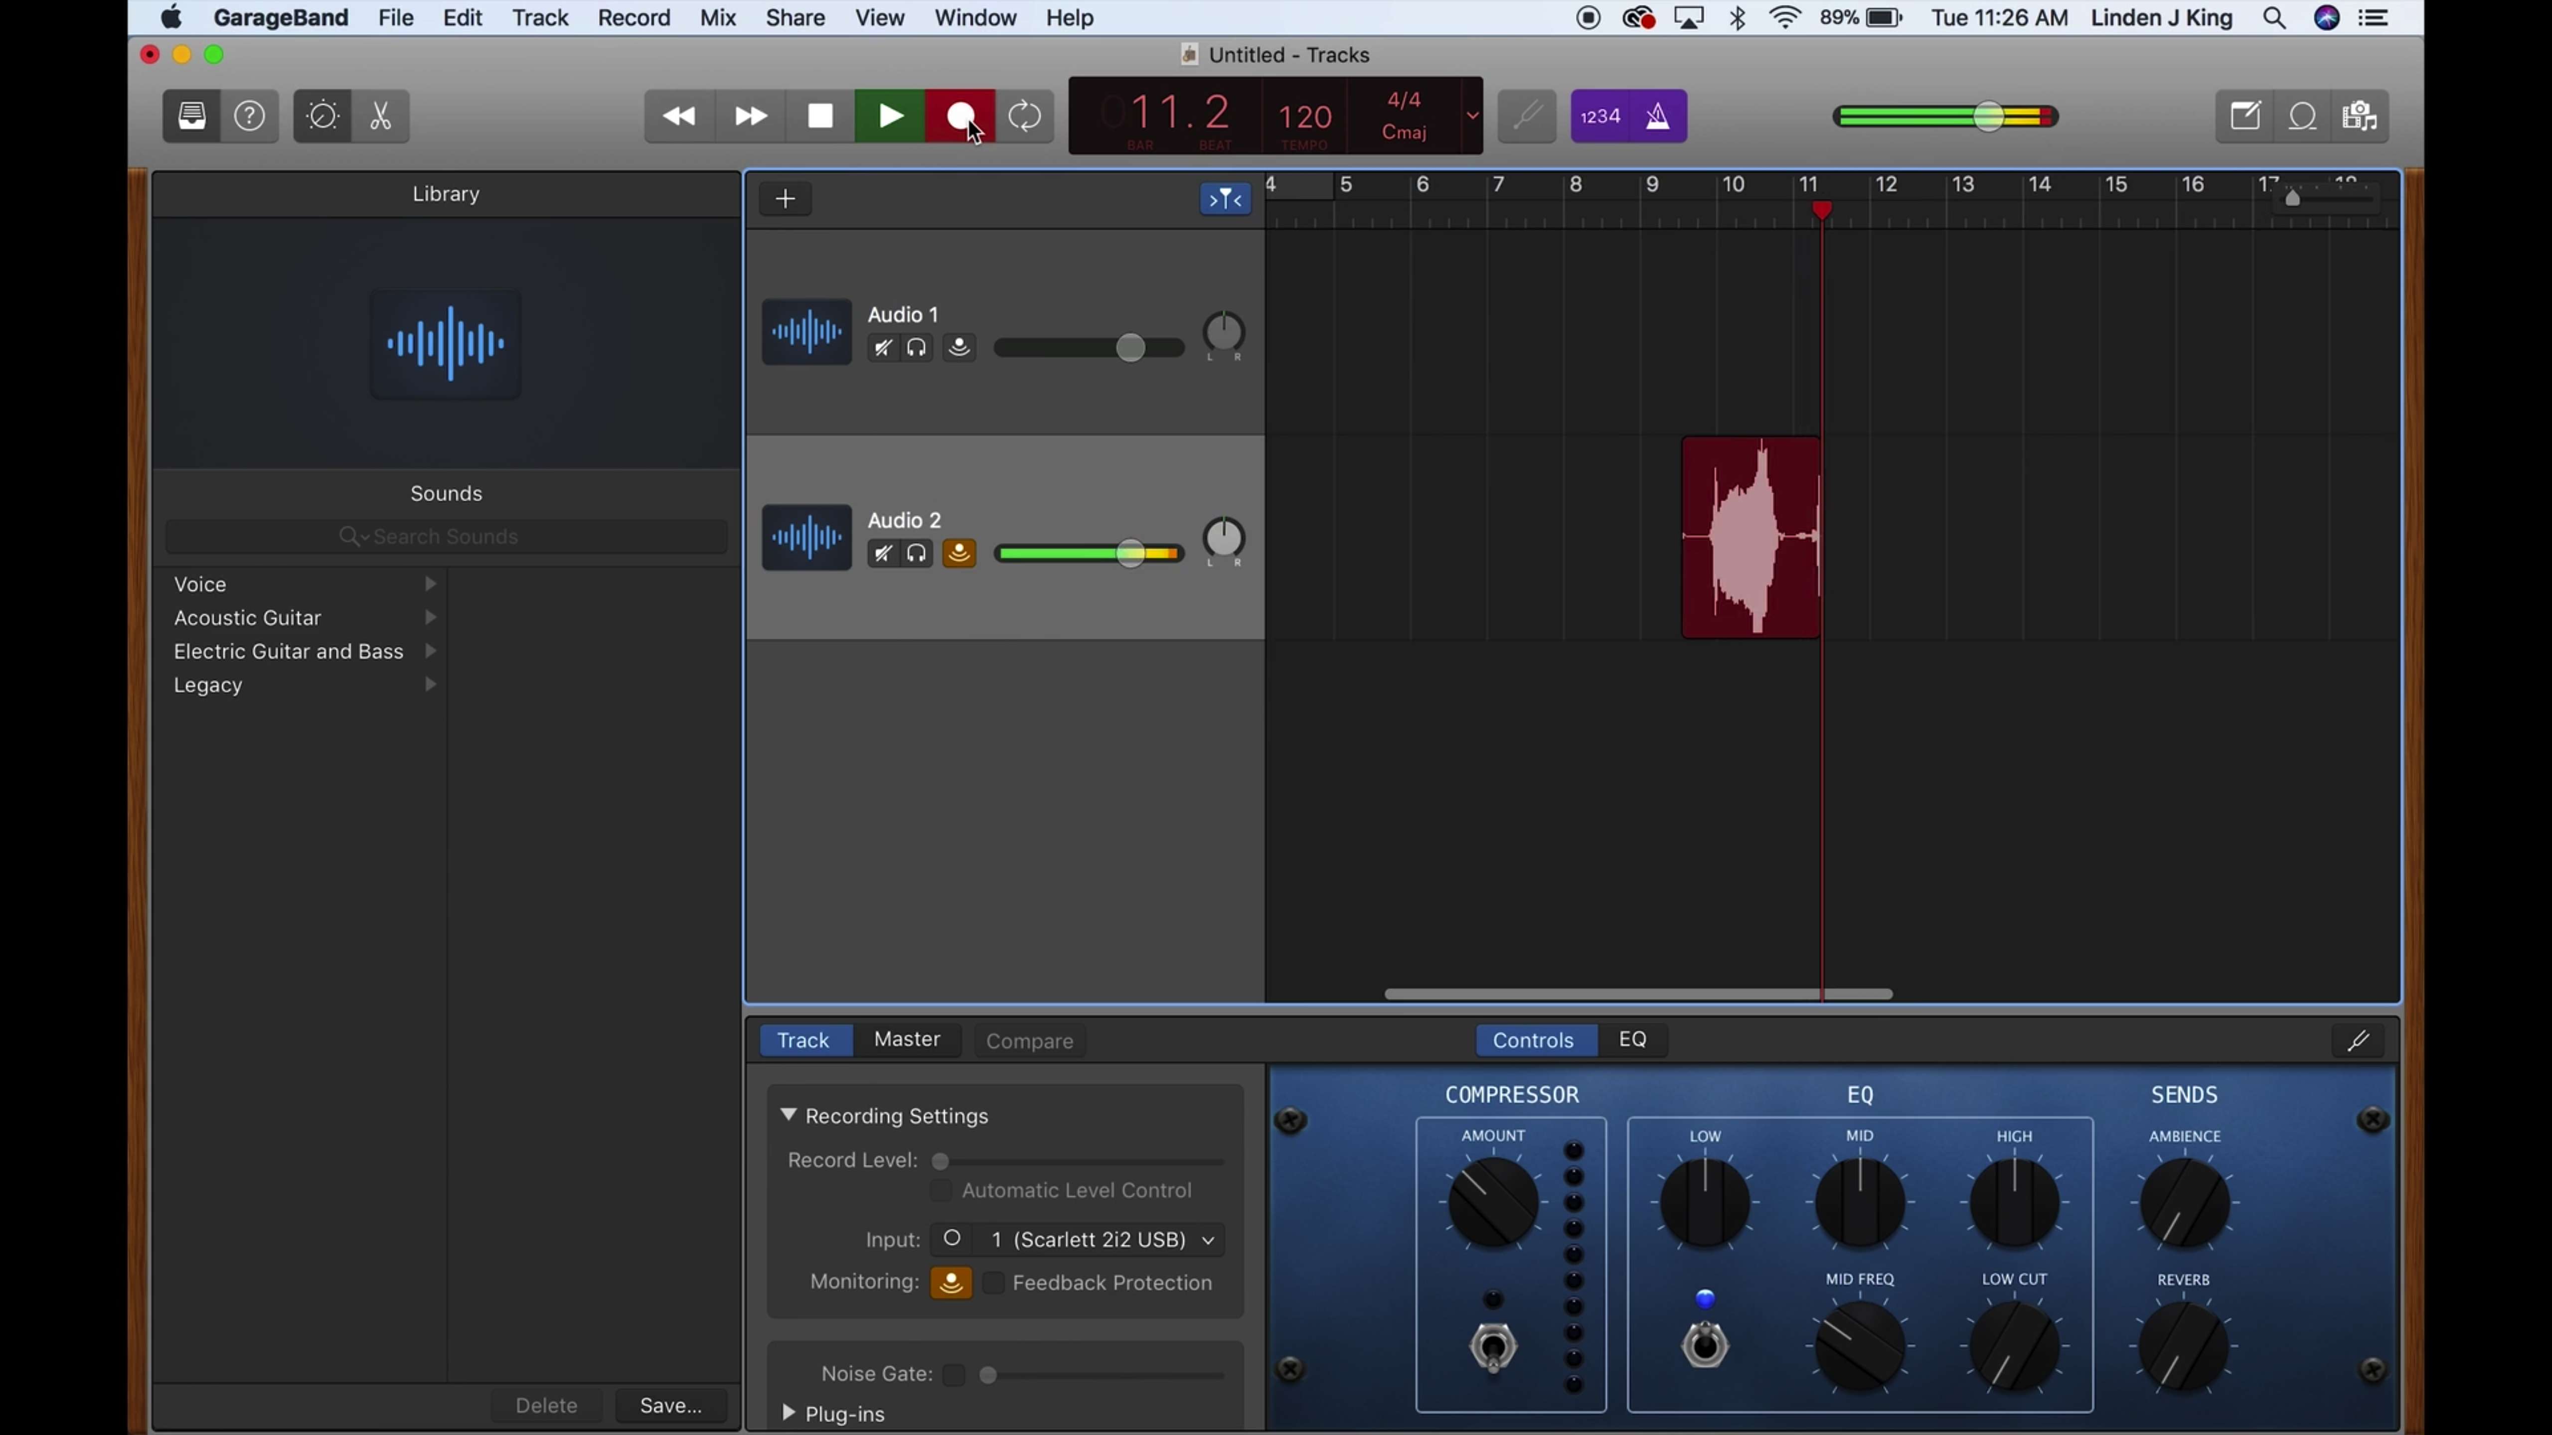Add a new track with plus button
Screen dimensions: 2552x1435
(x=786, y=199)
